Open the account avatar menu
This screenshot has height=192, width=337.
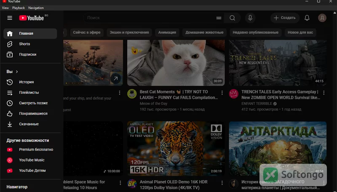[x=322, y=18]
